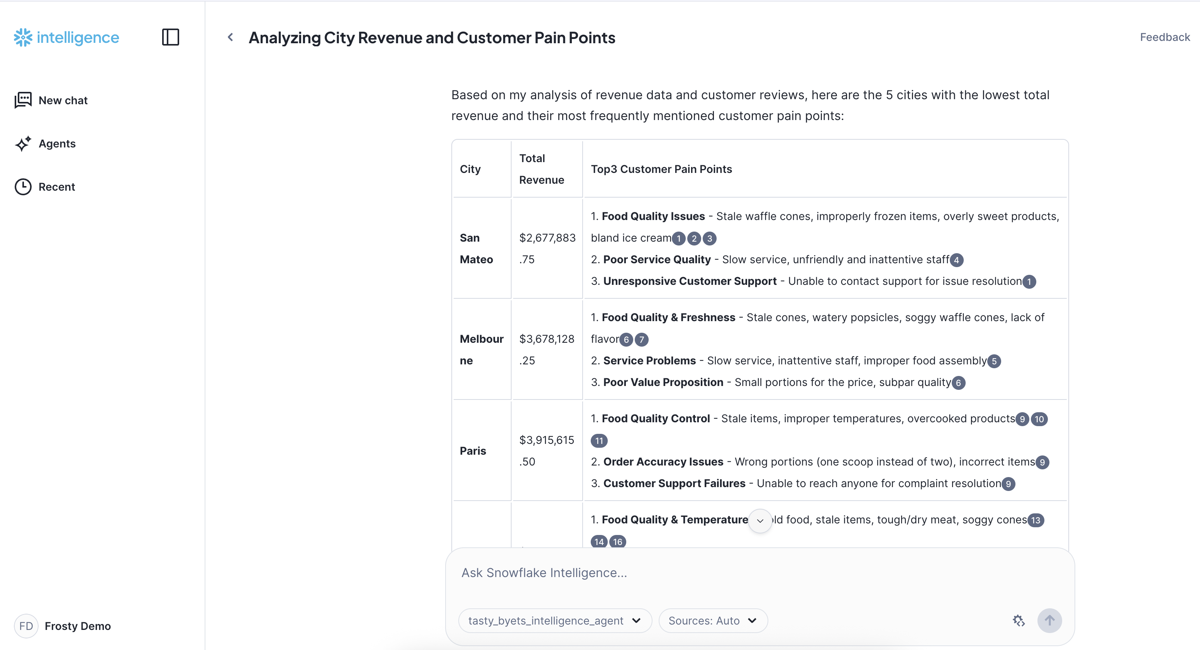Click the scroll-down chevron button

click(760, 521)
